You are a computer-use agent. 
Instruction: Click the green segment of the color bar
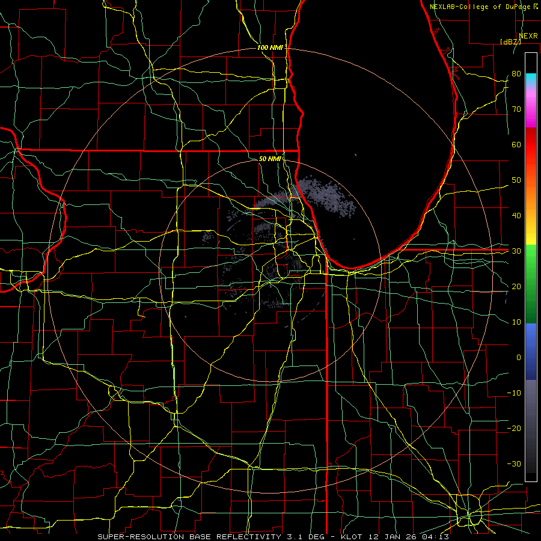pyautogui.click(x=531, y=284)
